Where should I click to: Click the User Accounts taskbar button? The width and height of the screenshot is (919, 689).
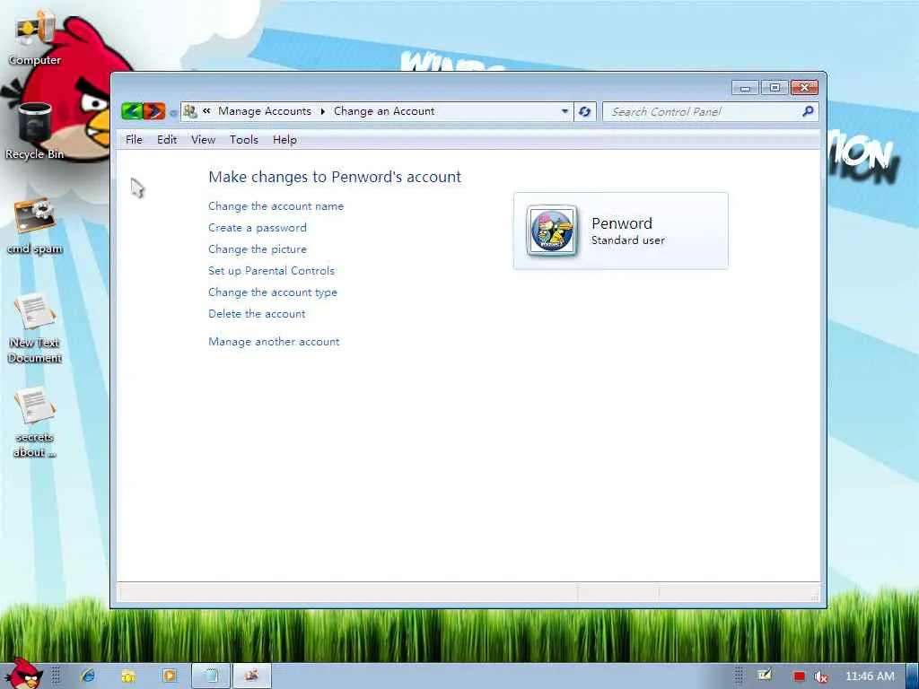pyautogui.click(x=252, y=676)
